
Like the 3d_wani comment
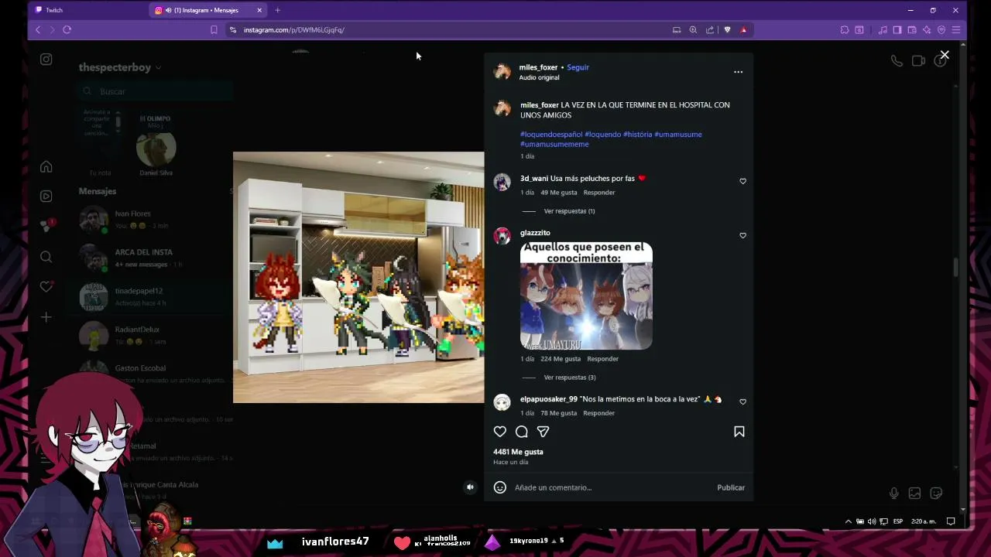[x=742, y=181]
